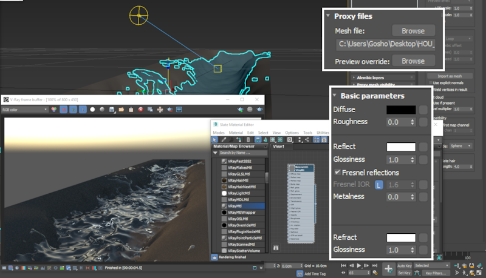Viewport: 486px width, 278px height.
Task: Click the white Reflect color swatch
Action: 401,147
